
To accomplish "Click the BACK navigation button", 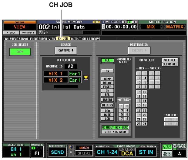I will tap(11, 33).
